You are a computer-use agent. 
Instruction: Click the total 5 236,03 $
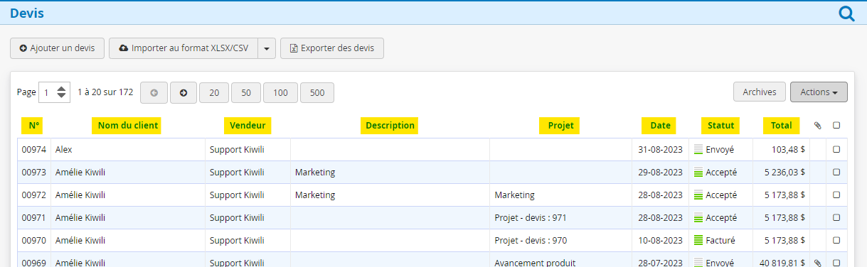[785, 173]
